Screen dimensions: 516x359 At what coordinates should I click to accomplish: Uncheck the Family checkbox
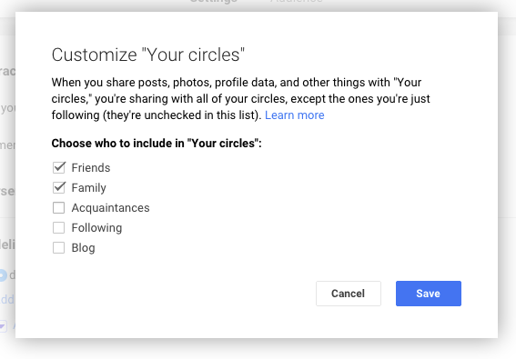(59, 188)
